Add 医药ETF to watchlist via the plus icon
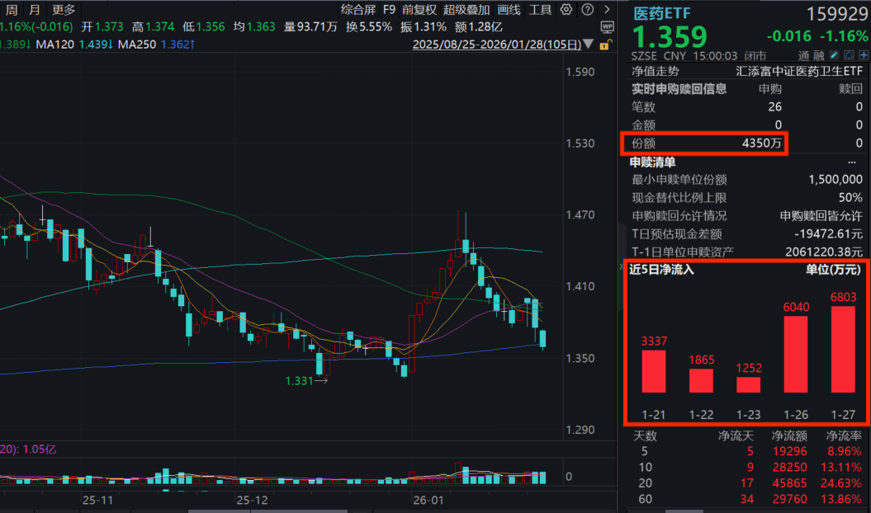871x513 pixels. (864, 54)
